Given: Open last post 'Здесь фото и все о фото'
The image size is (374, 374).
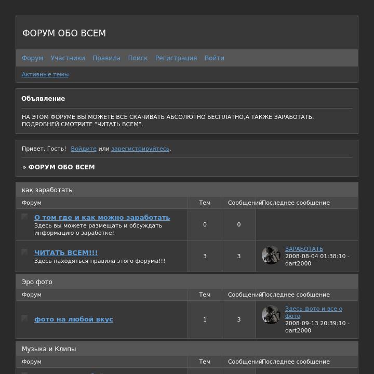Looking at the screenshot, I should [314, 312].
